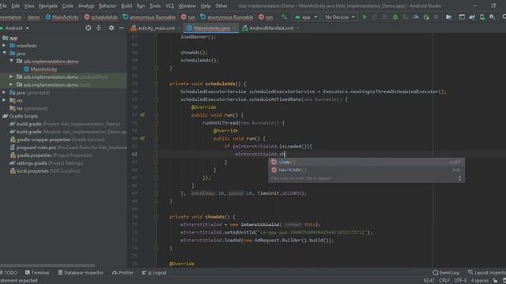Expand the res folder arrow
Image resolution: width=506 pixels, height=284 pixels.
4,100
